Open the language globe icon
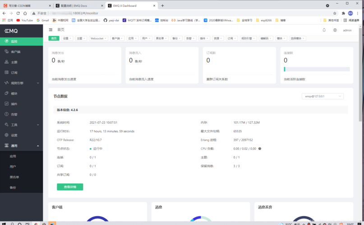The width and height of the screenshot is (364, 225). pos(335,30)
